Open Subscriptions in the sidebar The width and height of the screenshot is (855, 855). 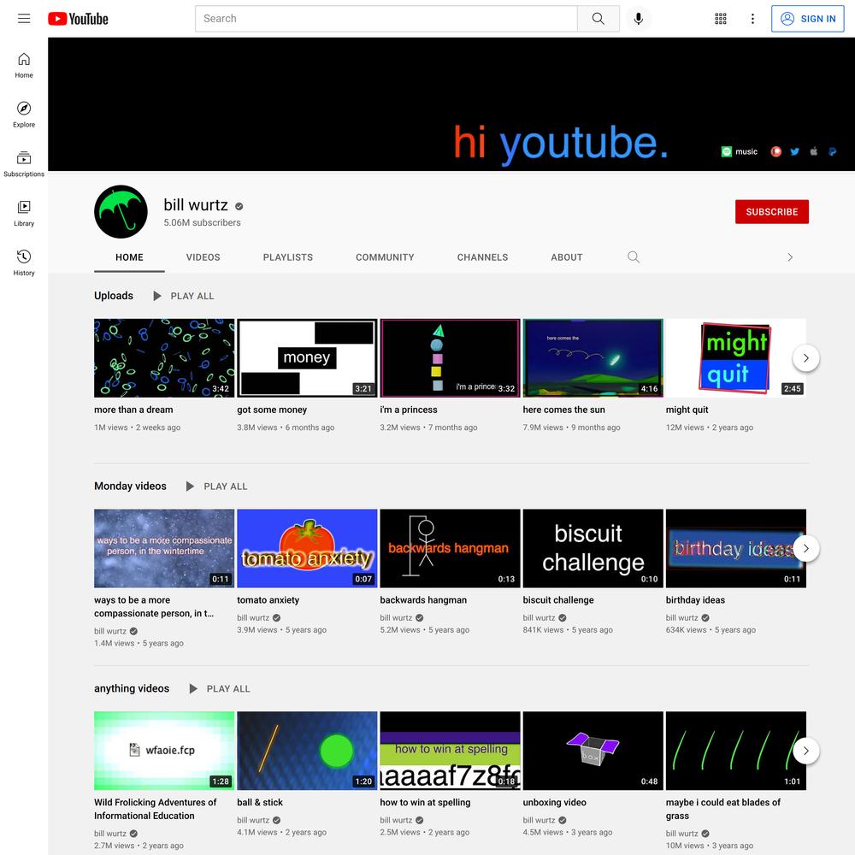pyautogui.click(x=24, y=164)
